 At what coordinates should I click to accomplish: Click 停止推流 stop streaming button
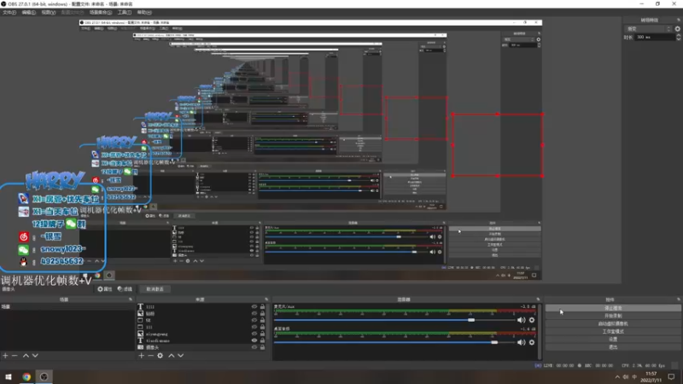613,308
